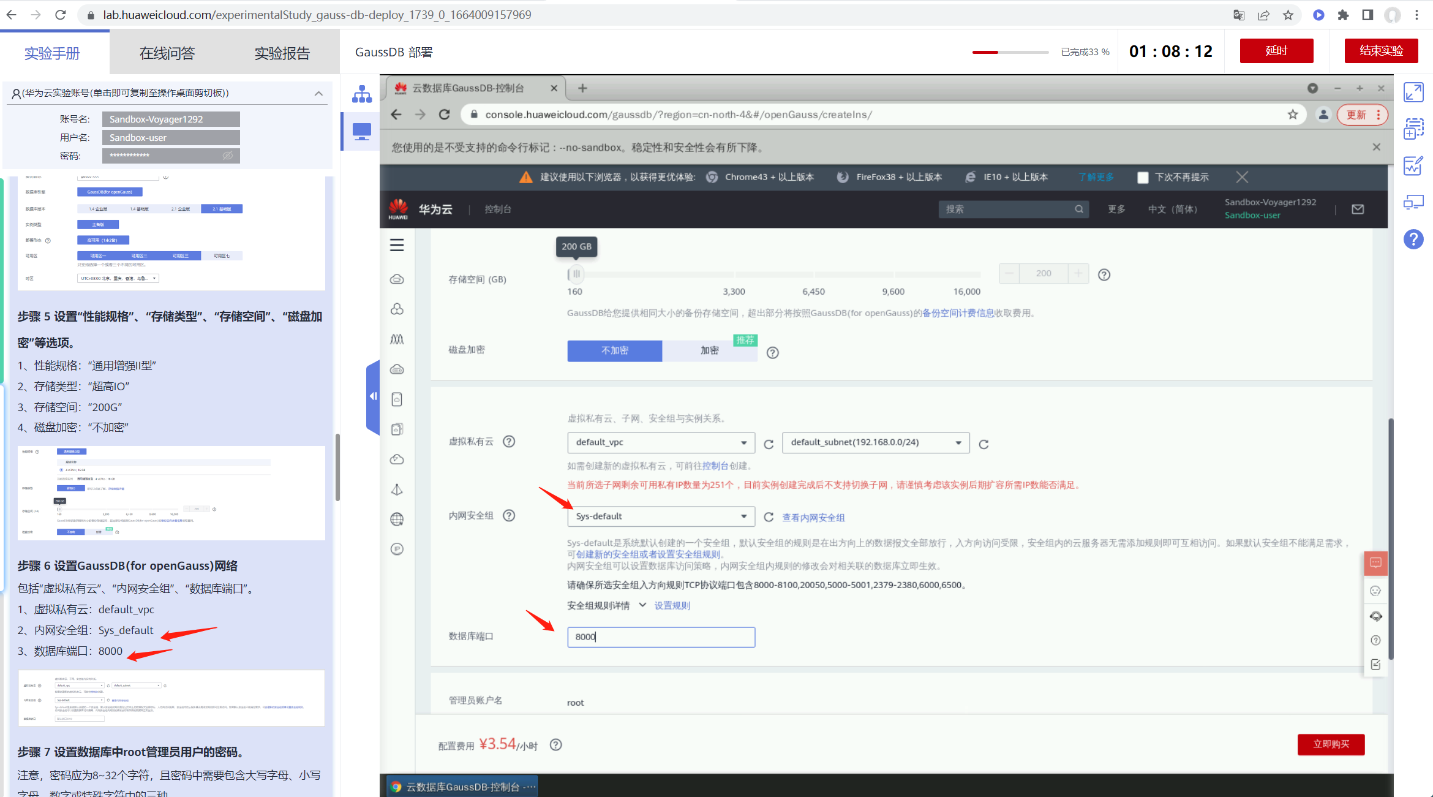Click the fullscreen expand icon

click(1413, 93)
